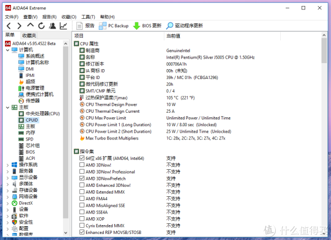Select ACPI in the sidebar tree
This screenshot has height=240, width=331.
point(27,158)
